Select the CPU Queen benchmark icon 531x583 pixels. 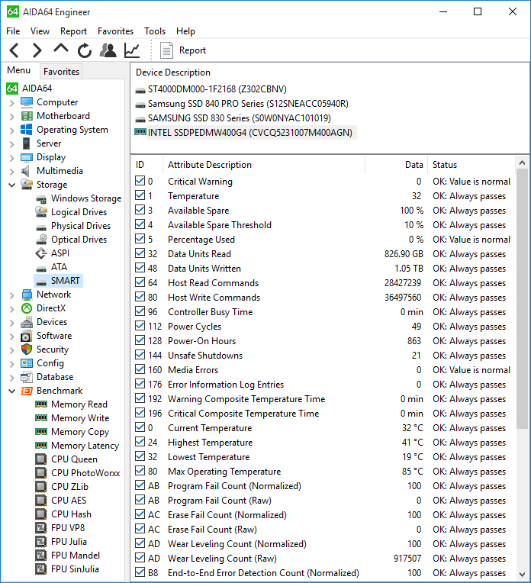point(42,459)
